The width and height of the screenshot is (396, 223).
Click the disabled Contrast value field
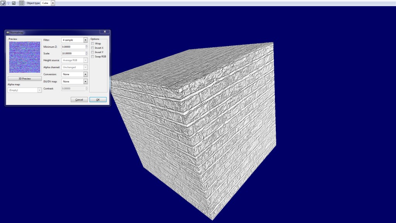73,89
